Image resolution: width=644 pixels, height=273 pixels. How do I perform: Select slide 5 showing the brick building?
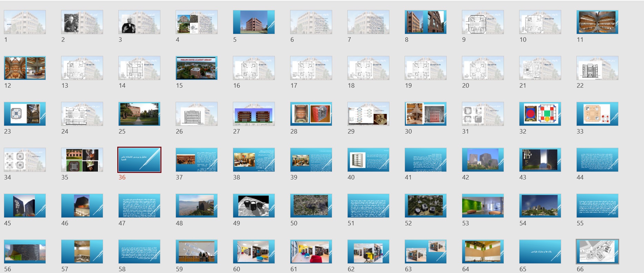254,22
